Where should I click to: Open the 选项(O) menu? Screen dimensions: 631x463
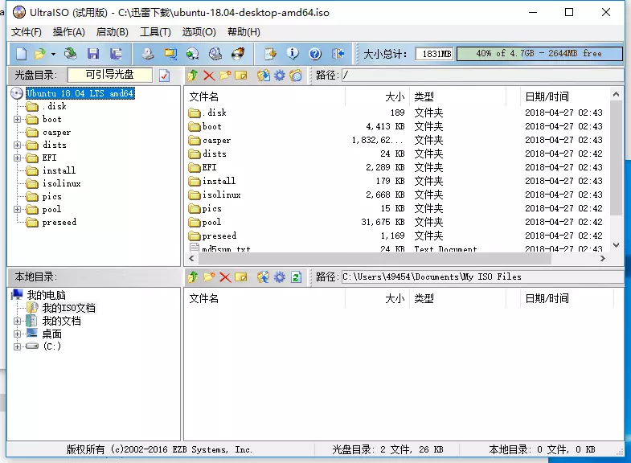(x=199, y=32)
